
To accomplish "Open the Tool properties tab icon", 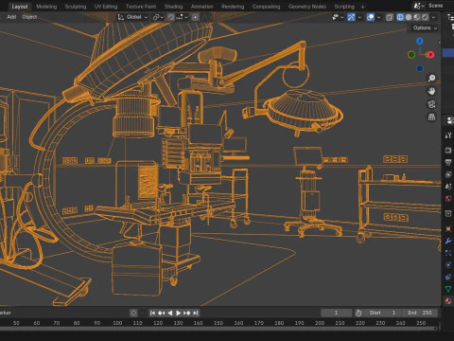I will point(448,135).
